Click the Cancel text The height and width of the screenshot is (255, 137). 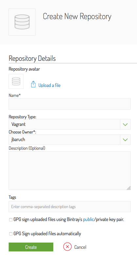click(80, 247)
